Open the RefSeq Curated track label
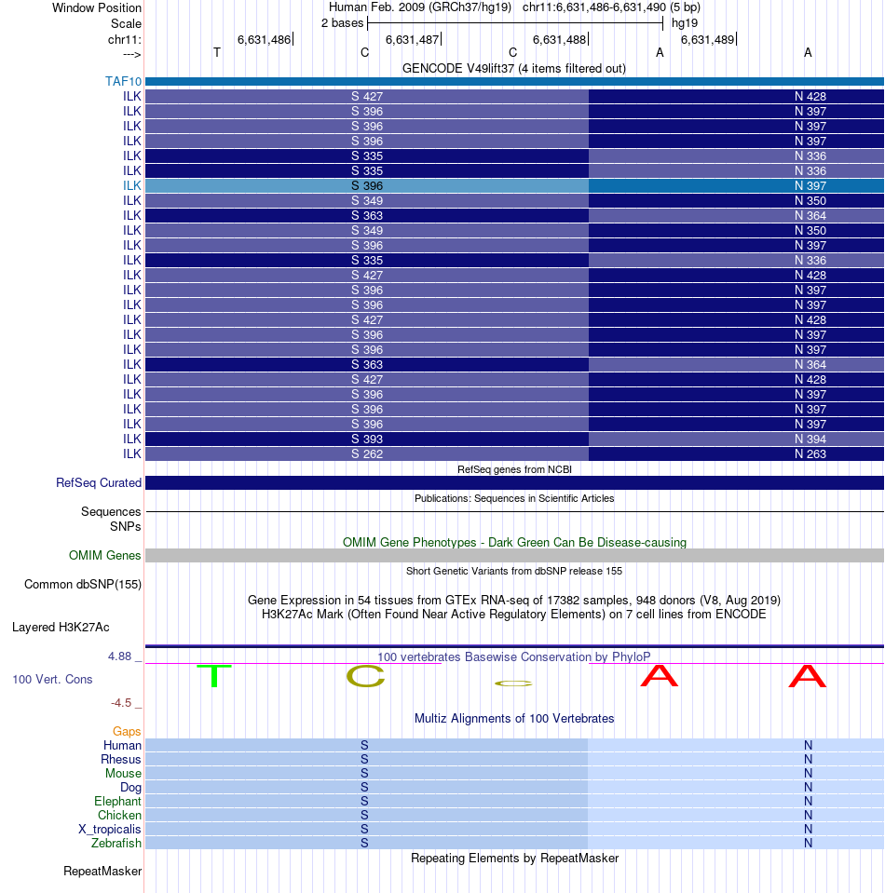This screenshot has height=893, width=885. [99, 482]
